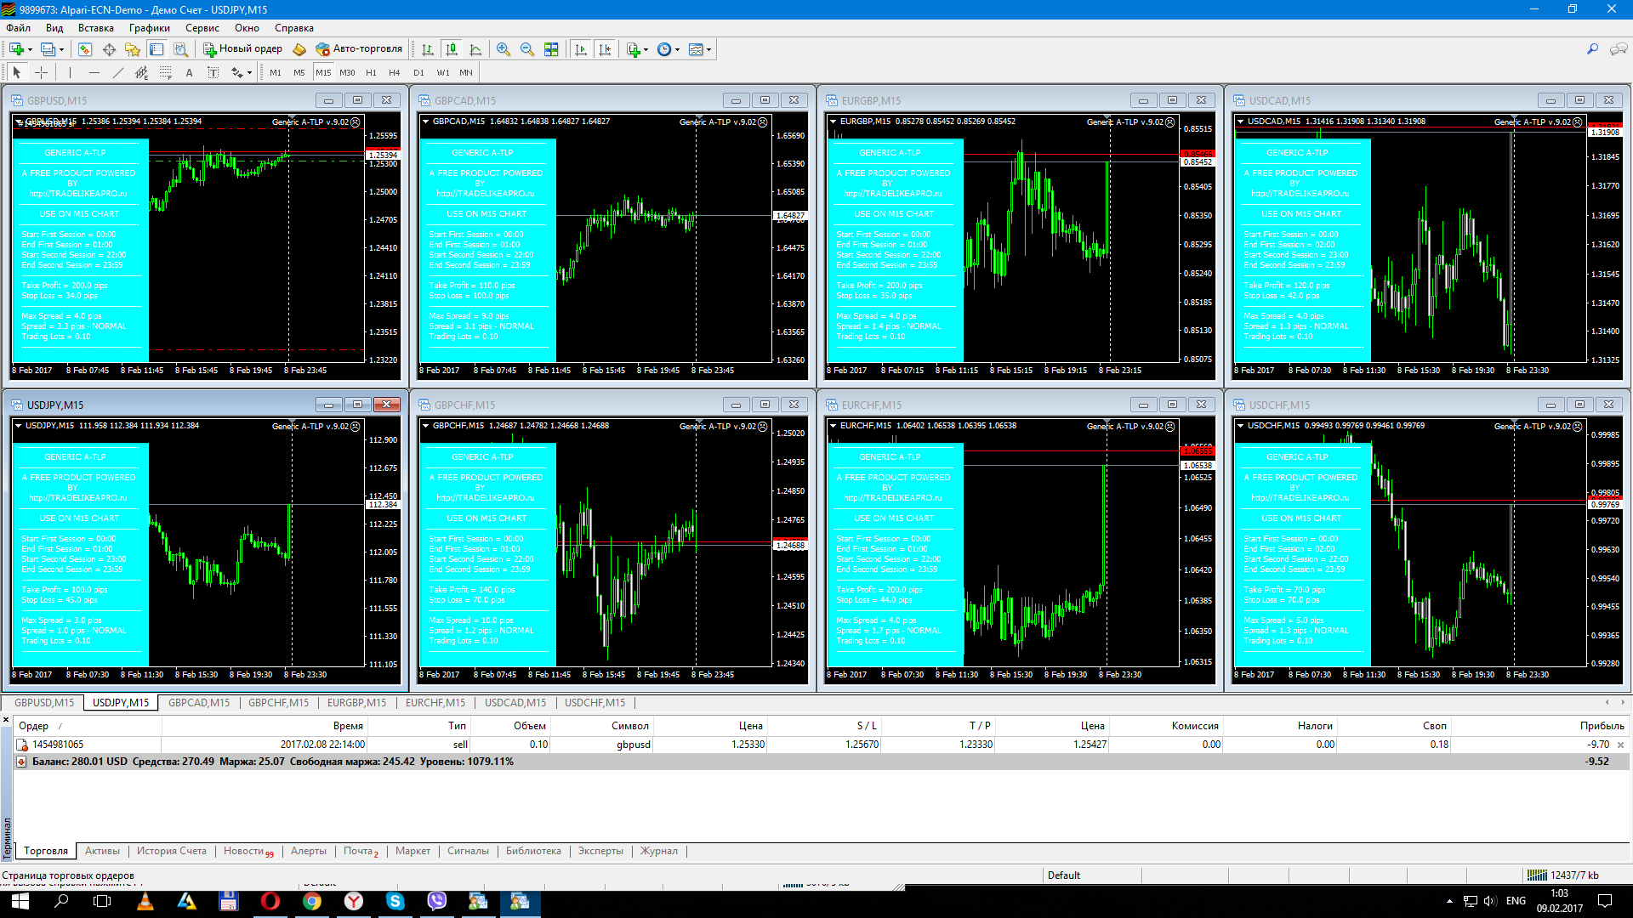Open the Файл menu
The height and width of the screenshot is (918, 1633).
(18, 28)
